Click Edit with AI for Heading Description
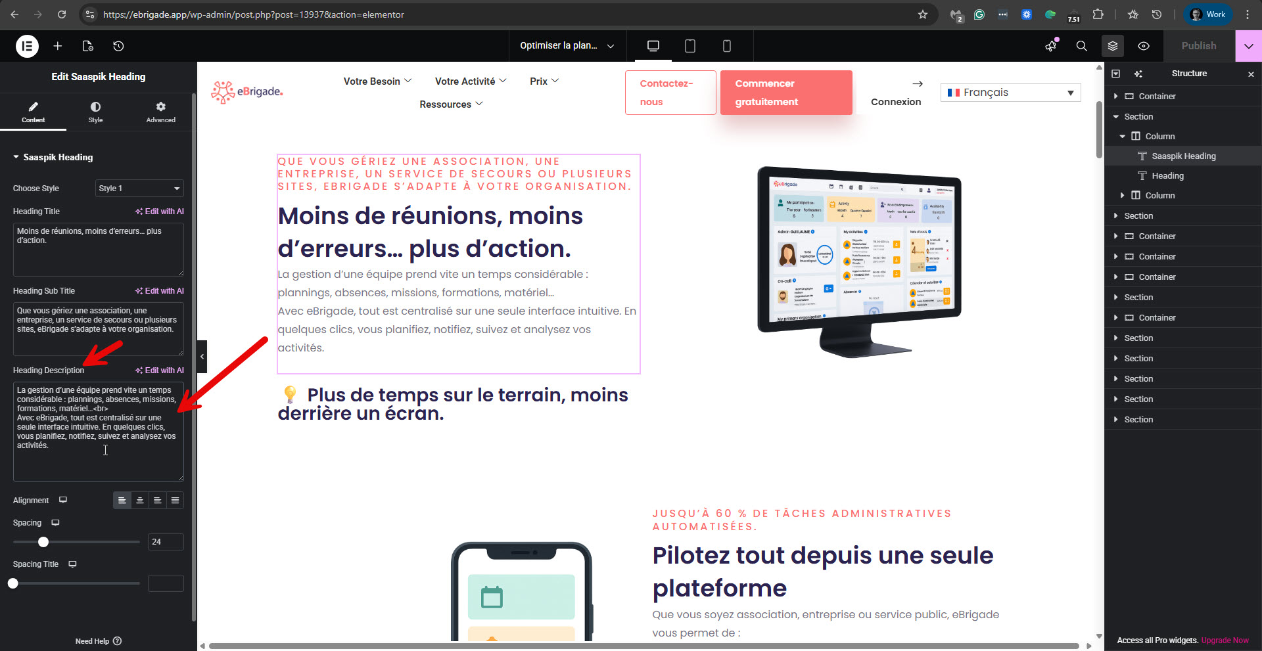The width and height of the screenshot is (1262, 651). click(160, 370)
